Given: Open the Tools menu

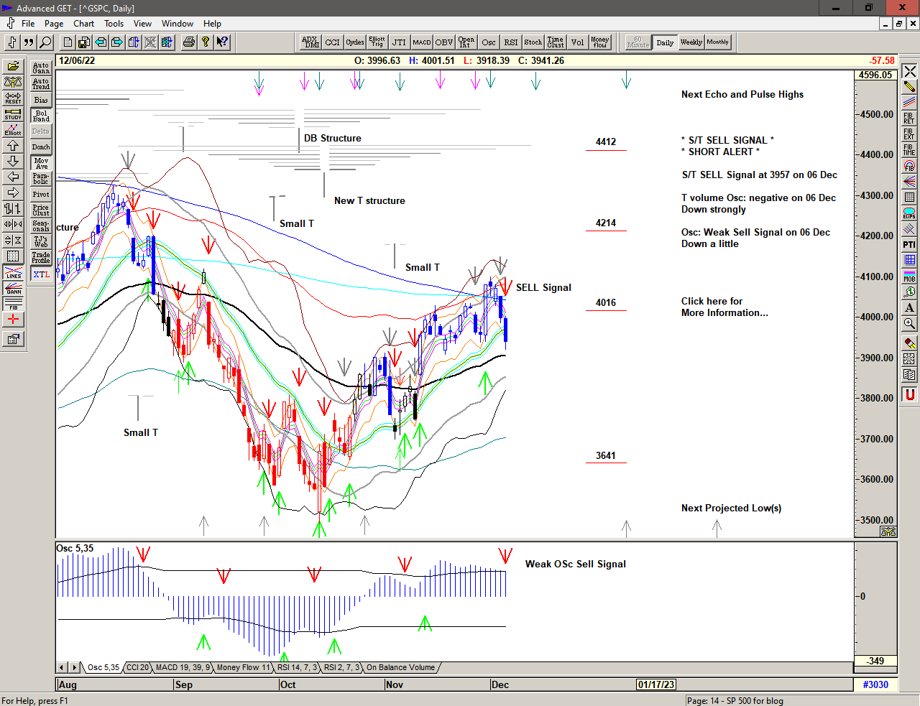Looking at the screenshot, I should [x=114, y=24].
